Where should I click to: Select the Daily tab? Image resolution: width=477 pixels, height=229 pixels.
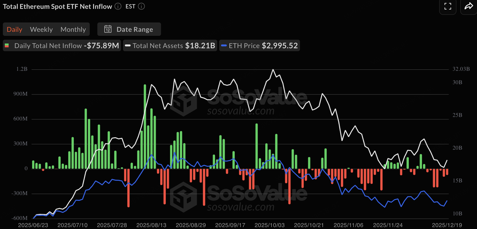(x=15, y=29)
